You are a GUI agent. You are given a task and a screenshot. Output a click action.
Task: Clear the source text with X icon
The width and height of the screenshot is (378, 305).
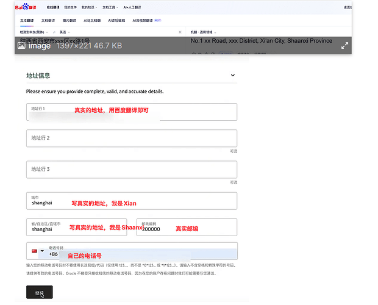coord(180,32)
